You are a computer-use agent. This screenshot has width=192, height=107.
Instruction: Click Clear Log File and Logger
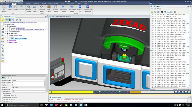[x=88, y=8]
